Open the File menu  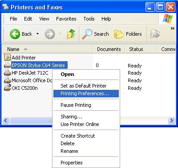coord(13,19)
